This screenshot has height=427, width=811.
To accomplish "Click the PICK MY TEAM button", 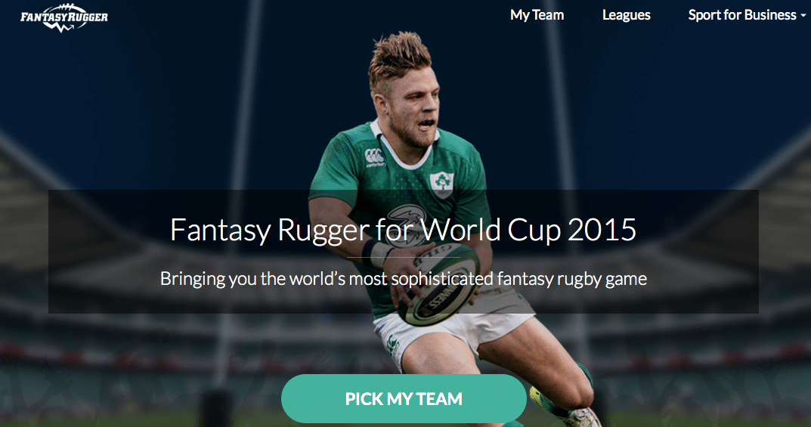I will [404, 398].
